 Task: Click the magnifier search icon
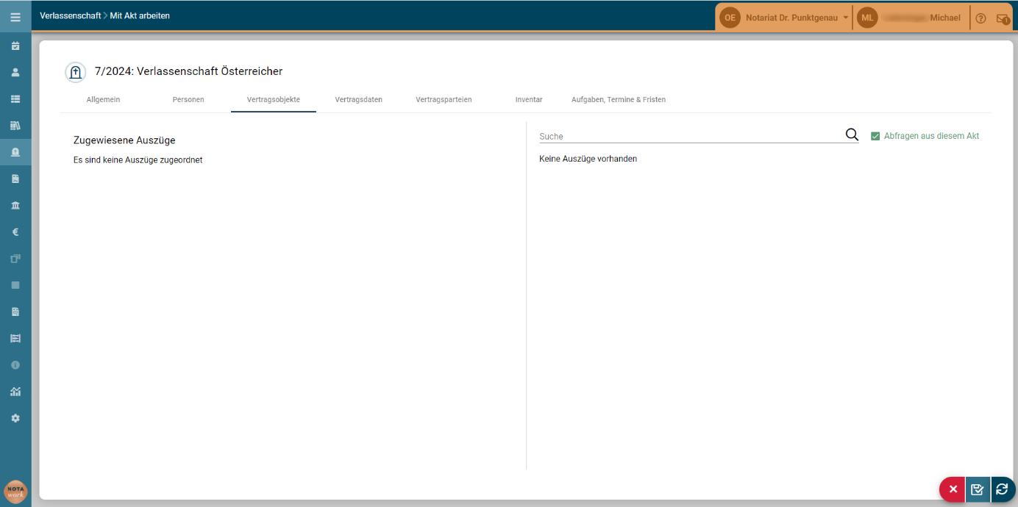pyautogui.click(x=852, y=134)
